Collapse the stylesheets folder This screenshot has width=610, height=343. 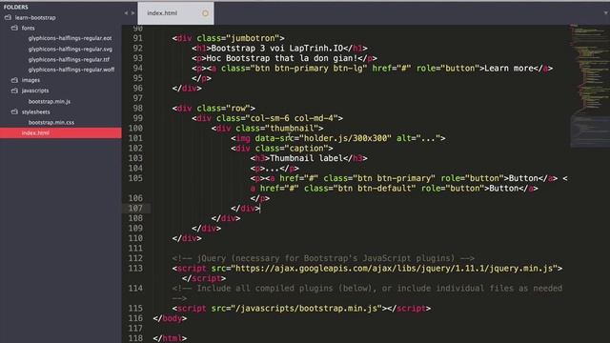(x=14, y=111)
